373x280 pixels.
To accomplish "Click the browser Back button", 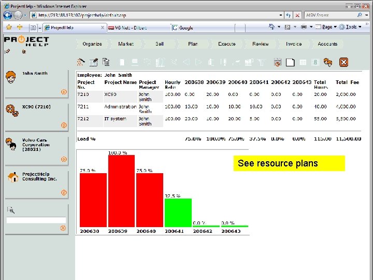I will (8, 16).
